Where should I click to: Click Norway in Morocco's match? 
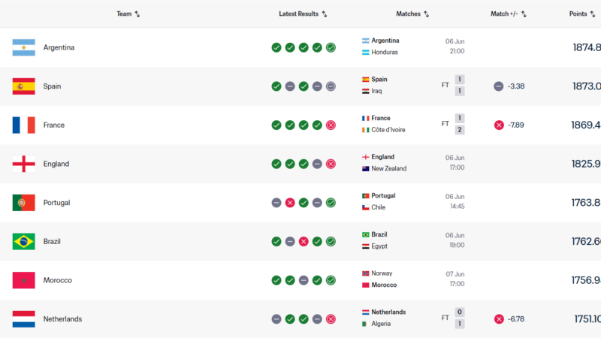click(x=382, y=273)
